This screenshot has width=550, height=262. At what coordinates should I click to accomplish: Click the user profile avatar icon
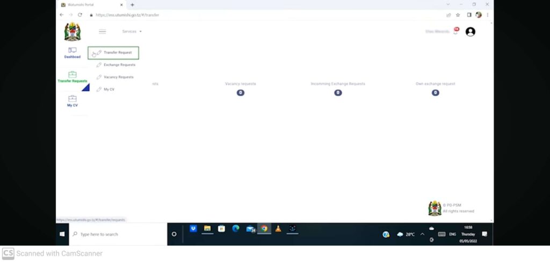pyautogui.click(x=471, y=32)
